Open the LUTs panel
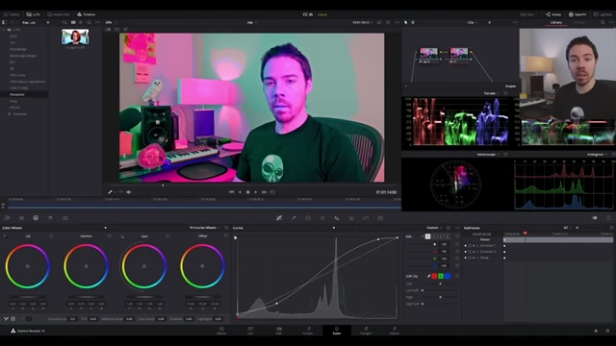The width and height of the screenshot is (616, 346). click(x=34, y=14)
